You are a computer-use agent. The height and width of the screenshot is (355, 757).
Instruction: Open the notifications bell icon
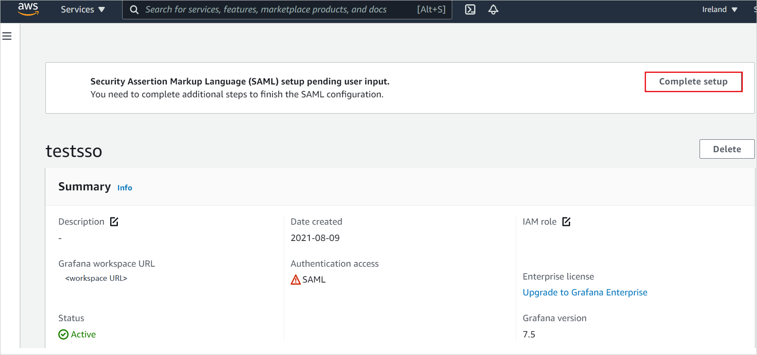click(493, 9)
